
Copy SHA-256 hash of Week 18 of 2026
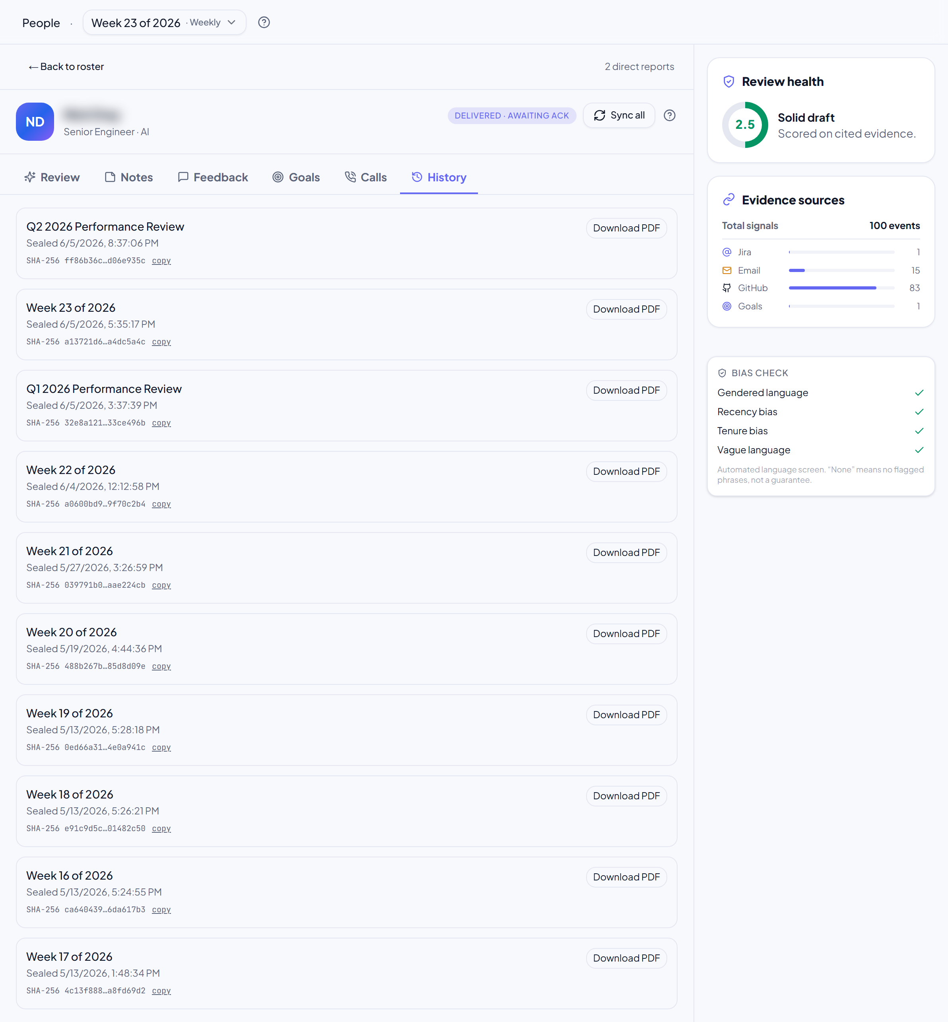click(161, 828)
